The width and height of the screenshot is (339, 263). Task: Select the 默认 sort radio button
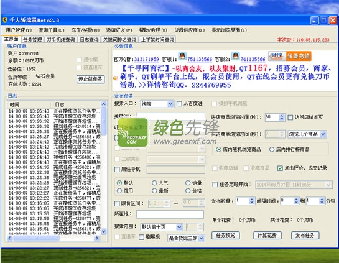tap(119, 183)
